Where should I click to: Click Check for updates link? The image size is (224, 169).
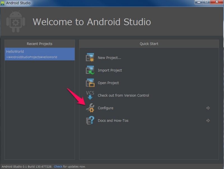tap(58, 166)
